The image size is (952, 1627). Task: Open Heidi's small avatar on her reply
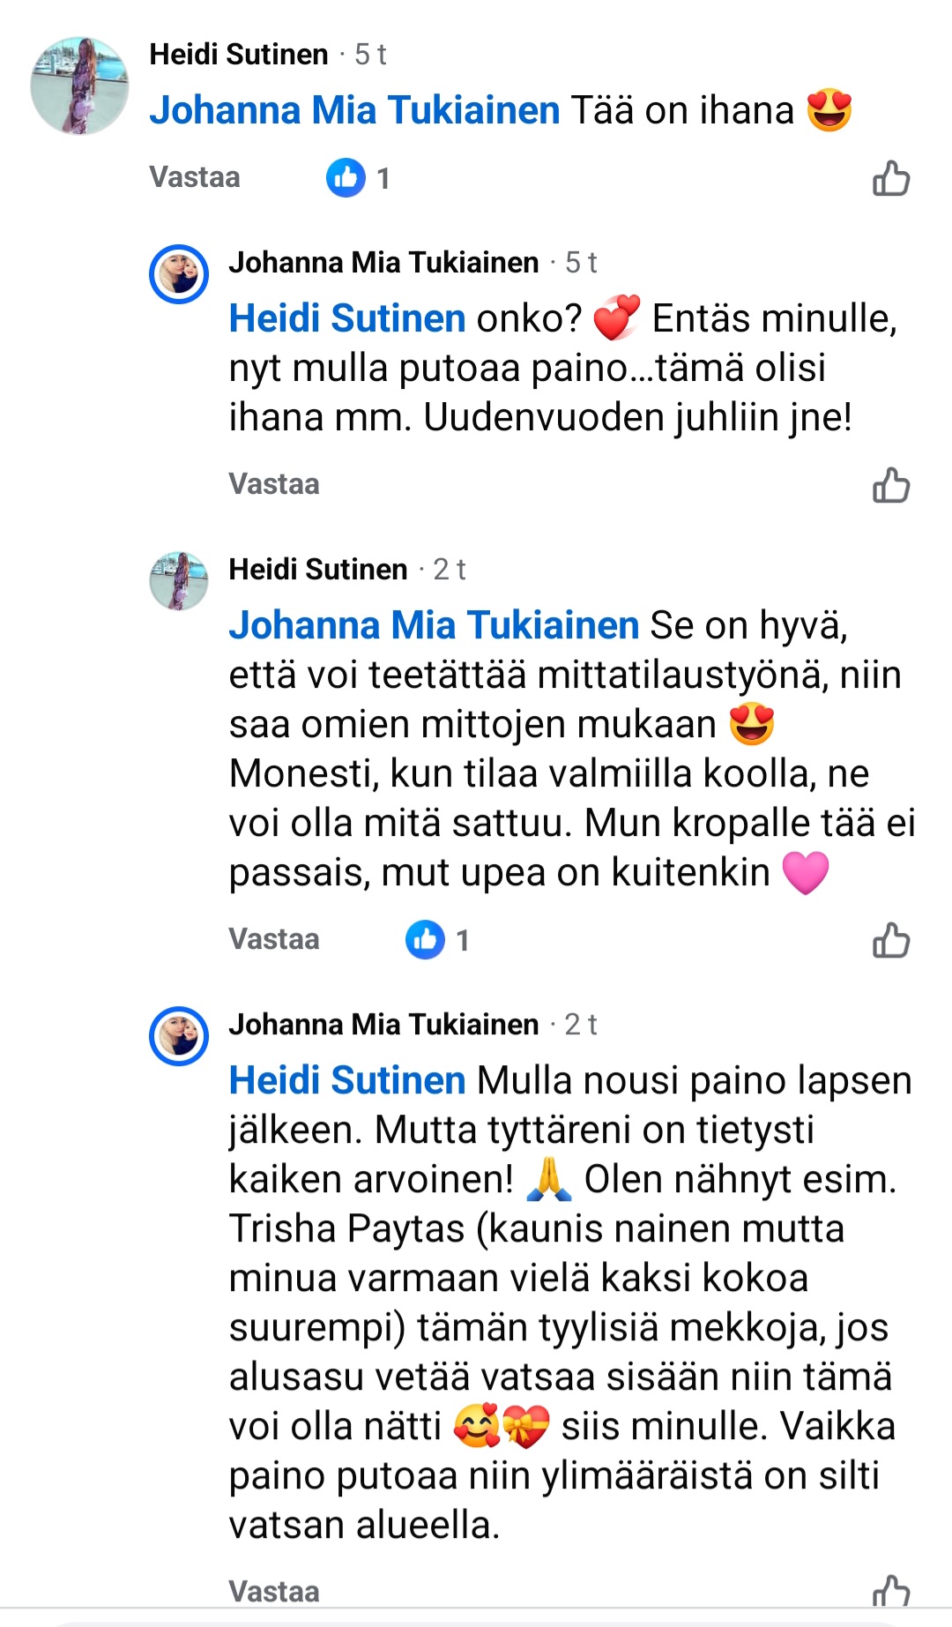pyautogui.click(x=179, y=581)
